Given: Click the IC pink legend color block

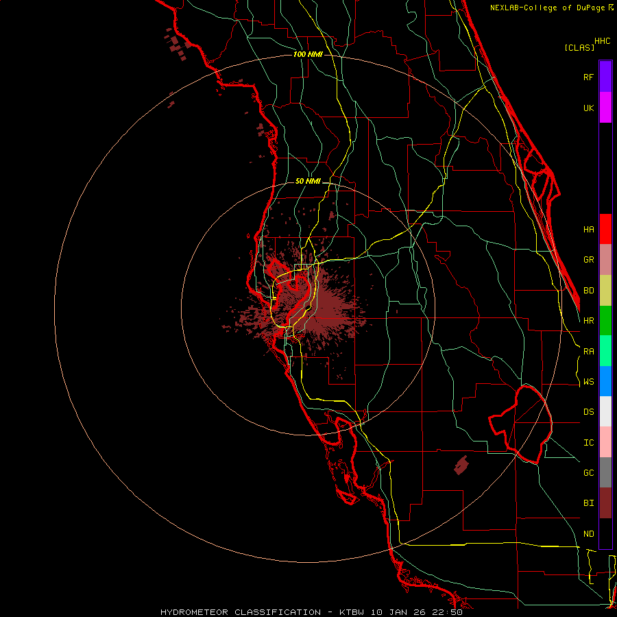Looking at the screenshot, I should 605,442.
